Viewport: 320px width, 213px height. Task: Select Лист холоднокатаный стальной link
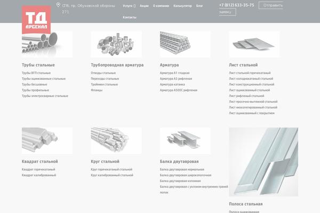(x=251, y=79)
